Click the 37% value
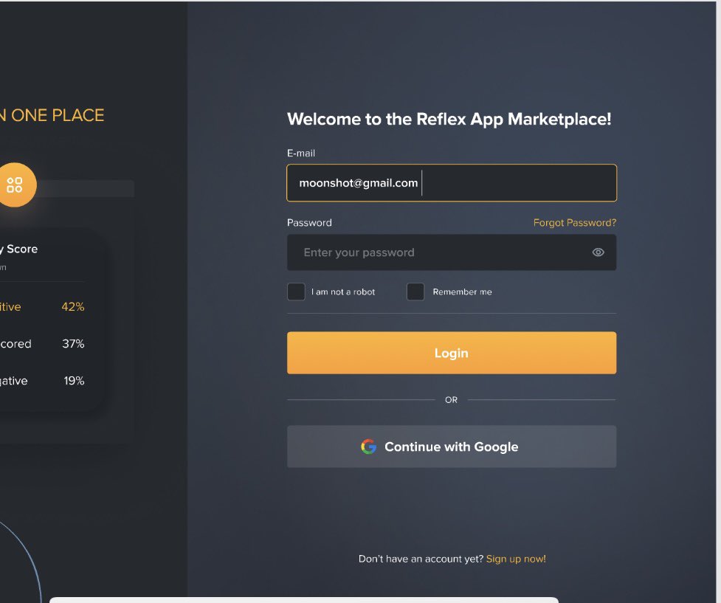Screen dimensions: 721x603 [73, 344]
